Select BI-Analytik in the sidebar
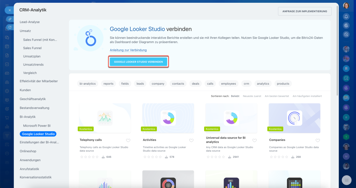The width and height of the screenshot is (356, 188). click(x=28, y=117)
